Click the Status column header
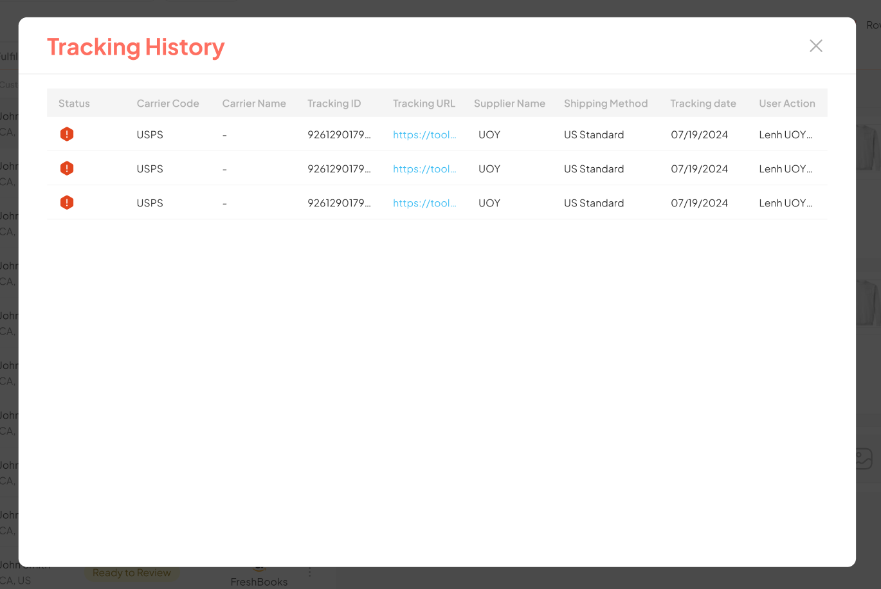The width and height of the screenshot is (881, 589). [74, 104]
